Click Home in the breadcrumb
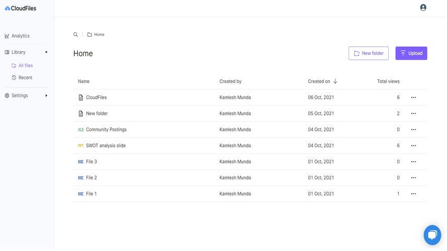Viewport: 447px width, 251px height. click(x=99, y=35)
